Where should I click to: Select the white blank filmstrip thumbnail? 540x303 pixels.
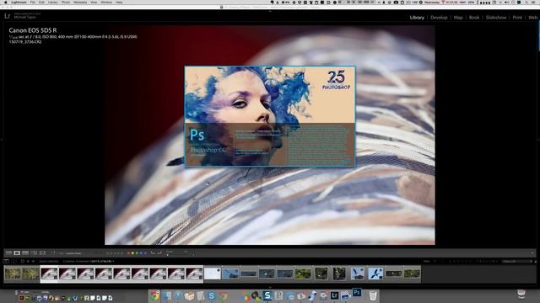[213, 274]
